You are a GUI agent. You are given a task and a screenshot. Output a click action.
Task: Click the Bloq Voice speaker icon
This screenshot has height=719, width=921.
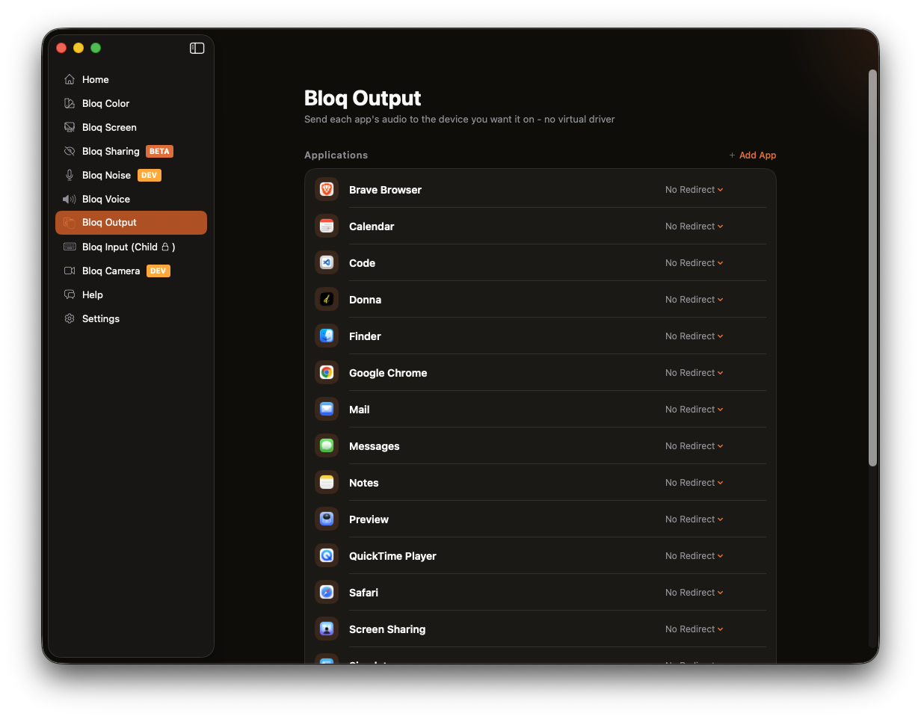click(x=70, y=199)
